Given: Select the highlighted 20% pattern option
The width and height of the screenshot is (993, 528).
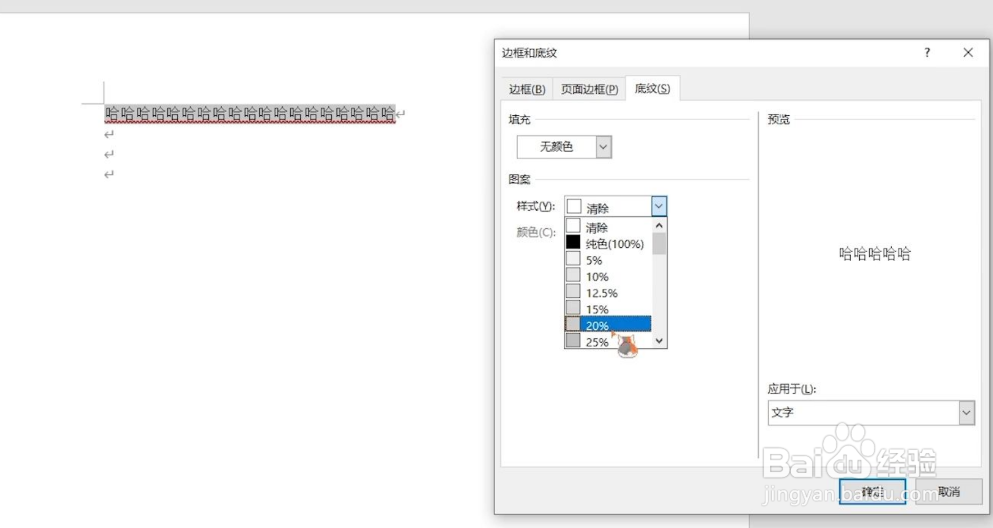Looking at the screenshot, I should 608,325.
